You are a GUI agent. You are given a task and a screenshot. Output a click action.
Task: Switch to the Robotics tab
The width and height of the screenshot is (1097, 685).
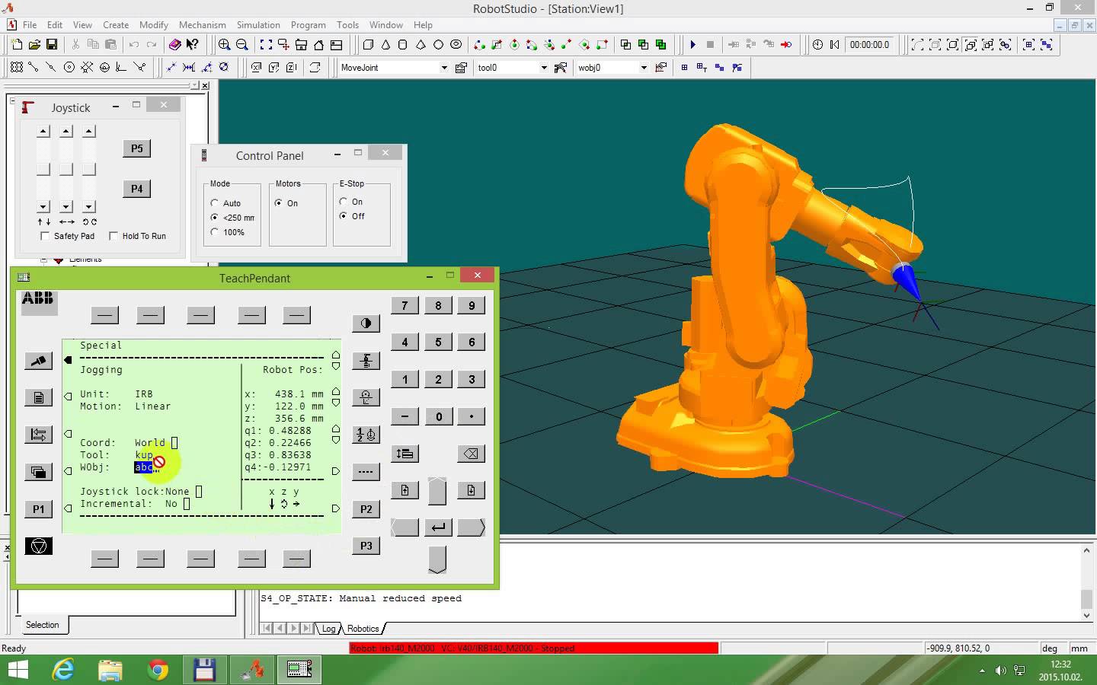coord(363,629)
